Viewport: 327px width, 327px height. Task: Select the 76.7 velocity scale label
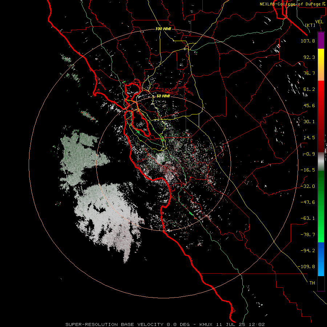click(x=309, y=73)
